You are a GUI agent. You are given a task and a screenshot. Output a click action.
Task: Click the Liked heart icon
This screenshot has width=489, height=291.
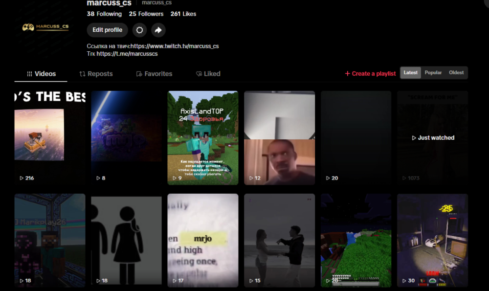coord(199,74)
